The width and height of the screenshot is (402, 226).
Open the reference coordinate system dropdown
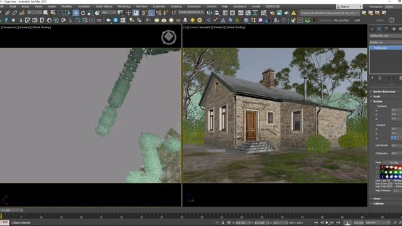click(109, 13)
